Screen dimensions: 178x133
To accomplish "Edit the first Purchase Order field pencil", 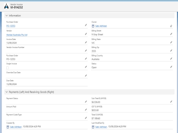I will (x=86, y=25).
